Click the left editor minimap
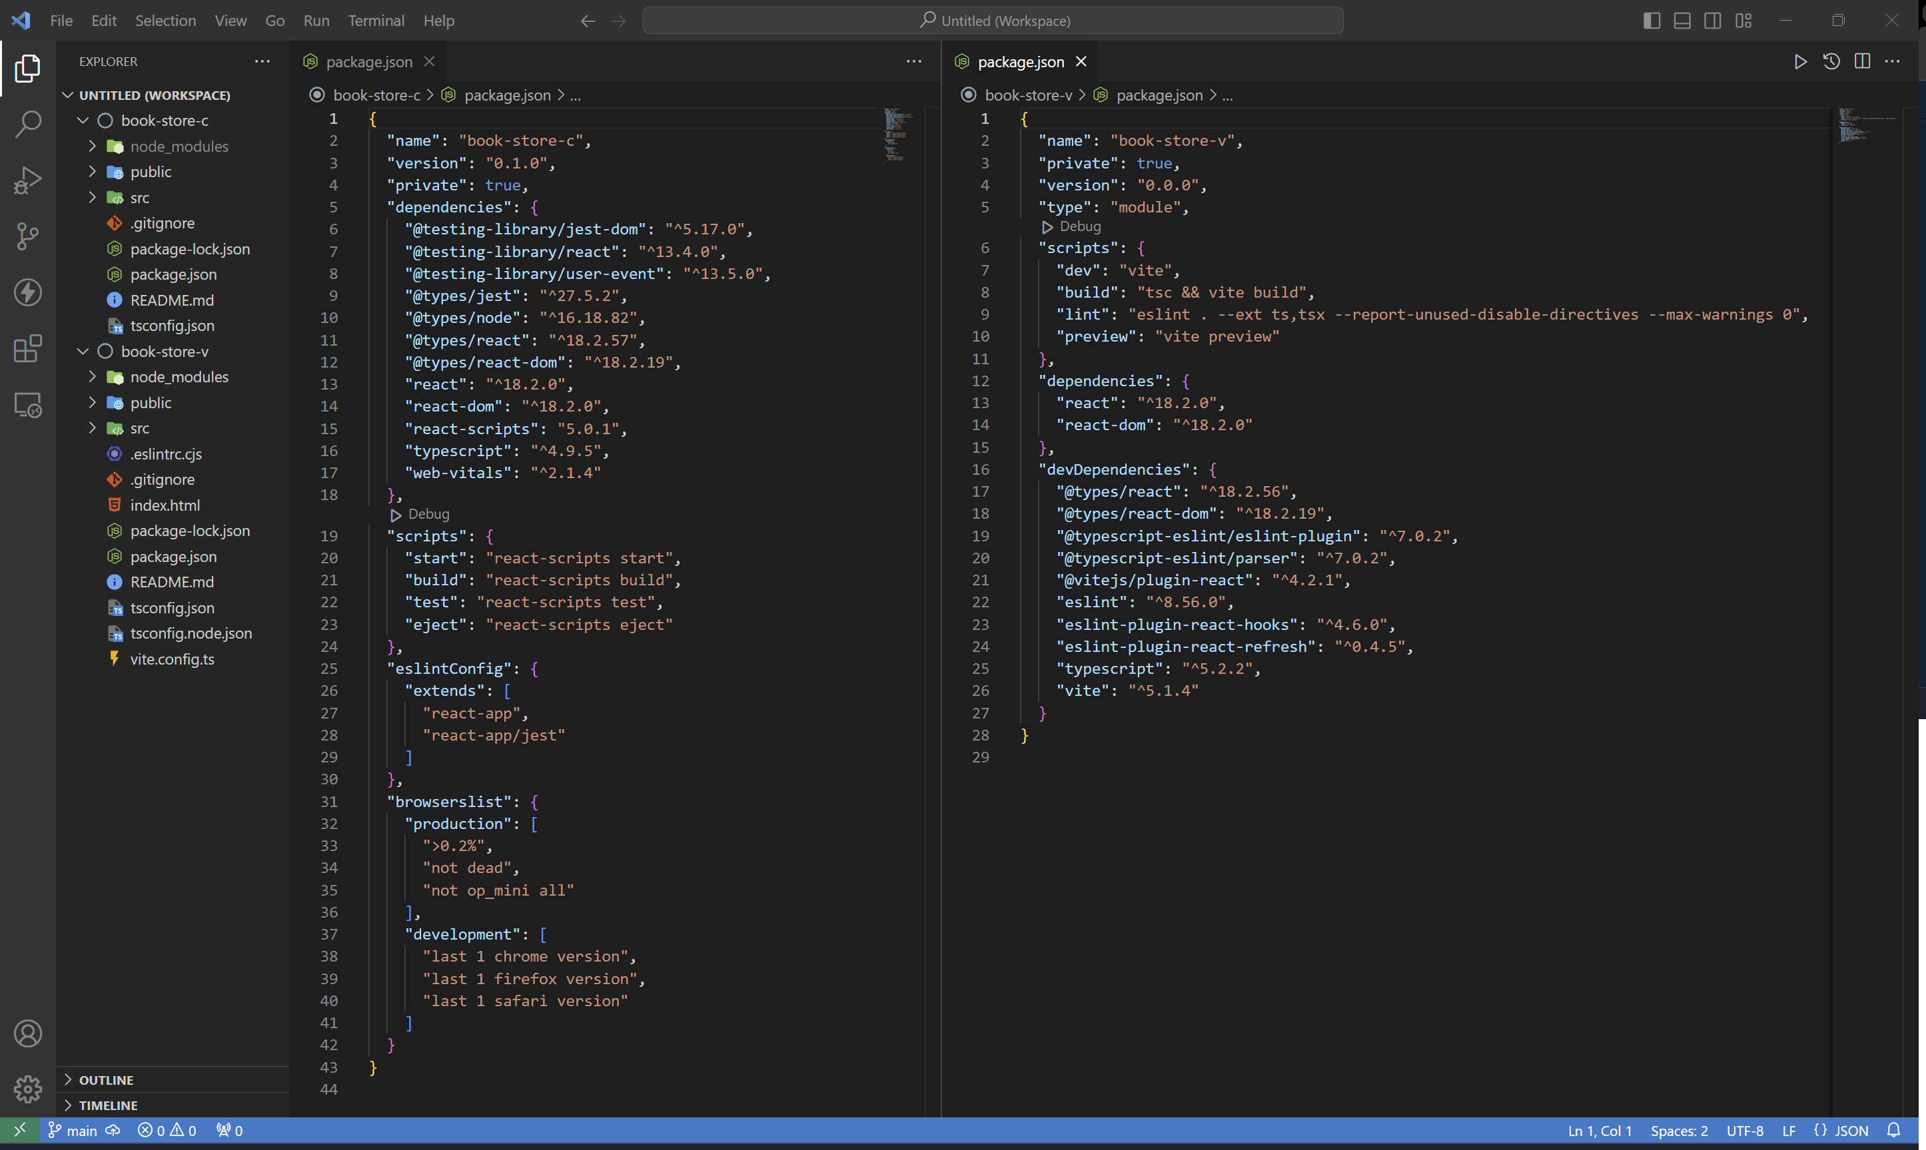The width and height of the screenshot is (1926, 1150). tap(899, 136)
